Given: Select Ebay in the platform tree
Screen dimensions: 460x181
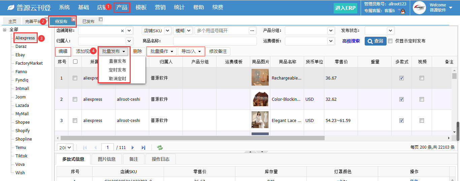Looking at the screenshot, I should [x=20, y=55].
